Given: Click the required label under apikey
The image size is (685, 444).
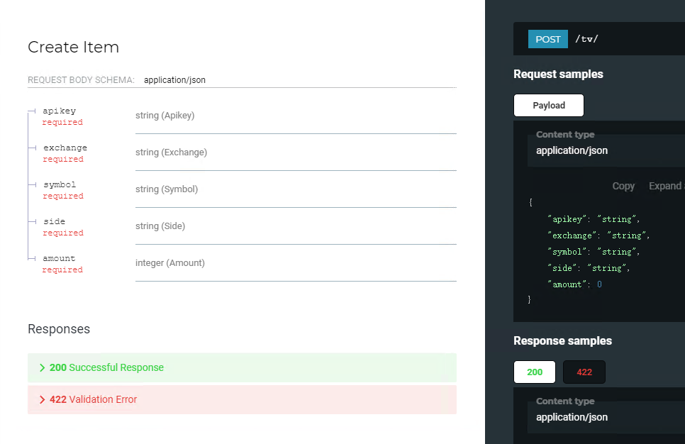Looking at the screenshot, I should (62, 123).
